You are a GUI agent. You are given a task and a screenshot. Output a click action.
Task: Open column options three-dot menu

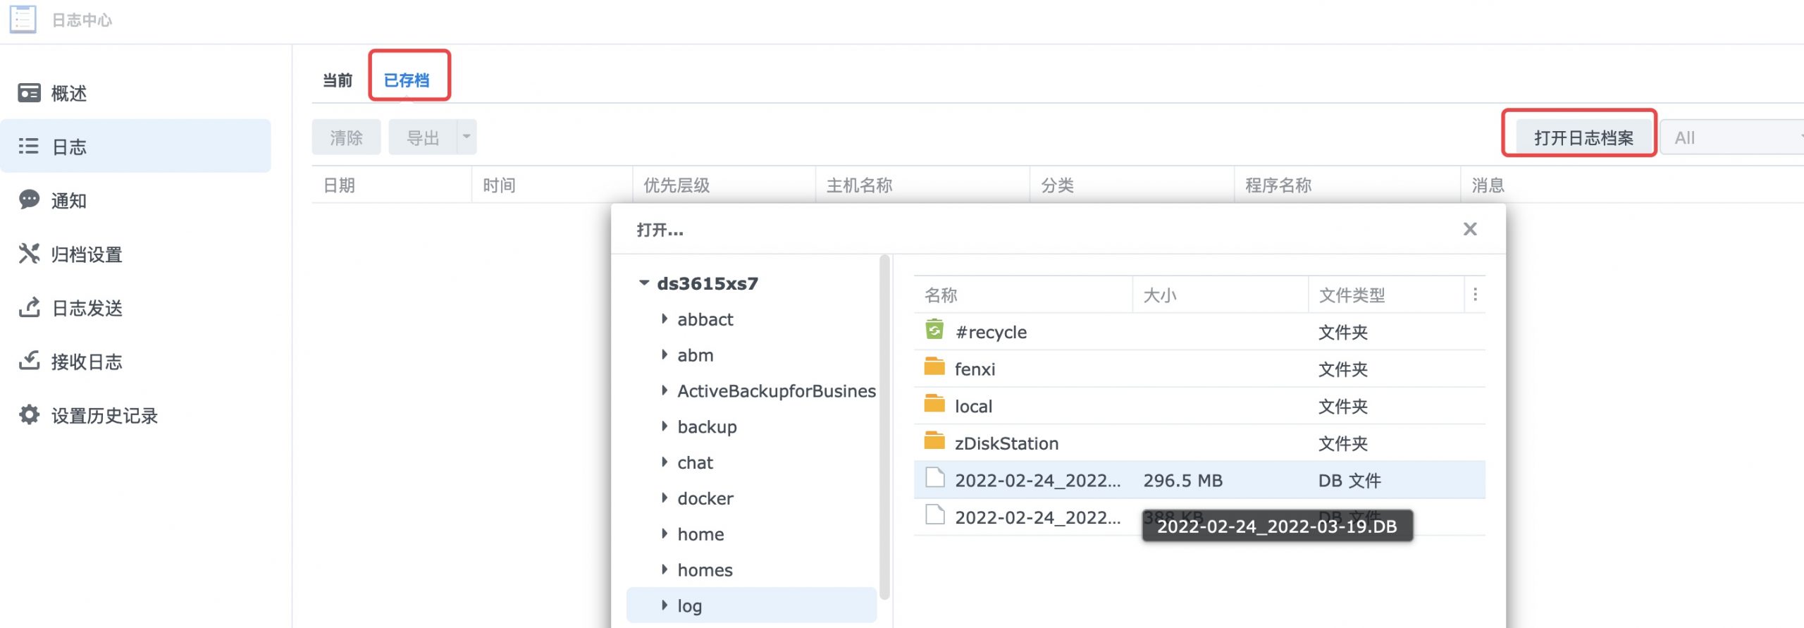1475,295
